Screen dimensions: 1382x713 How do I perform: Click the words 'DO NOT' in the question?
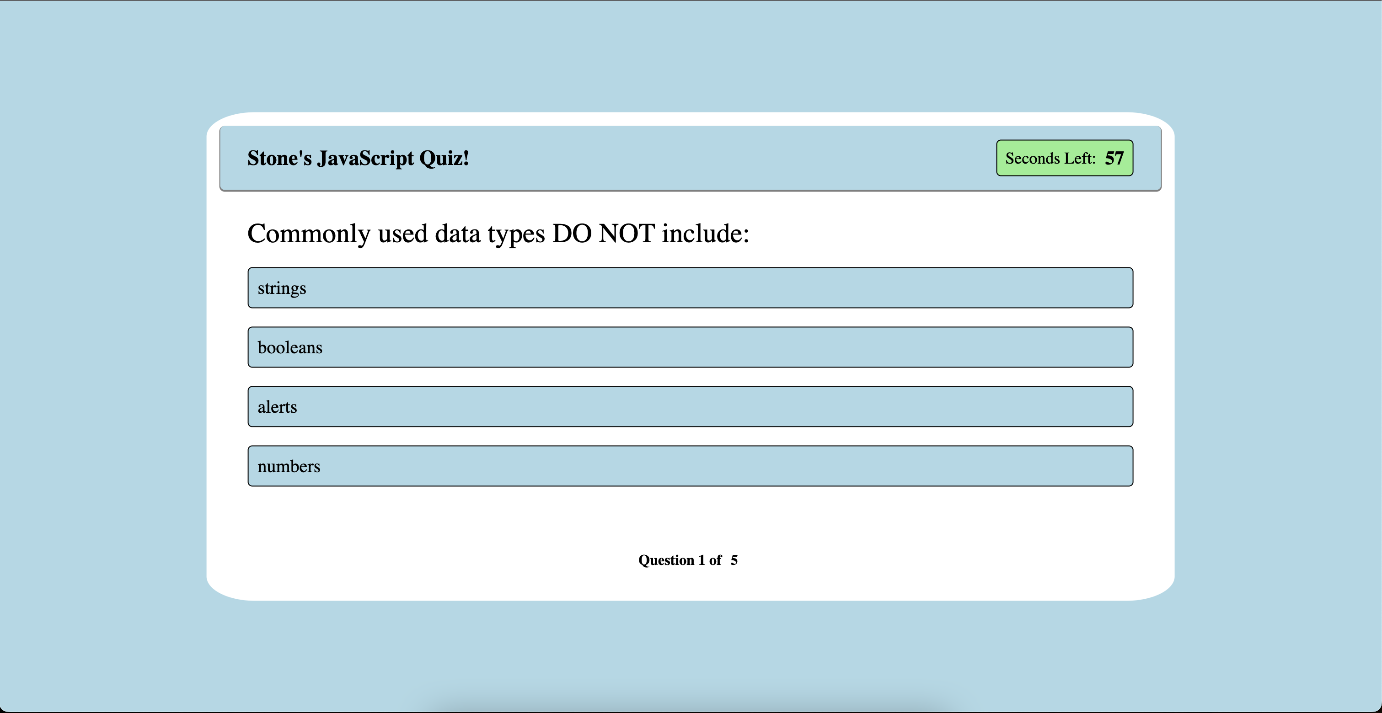click(x=603, y=234)
